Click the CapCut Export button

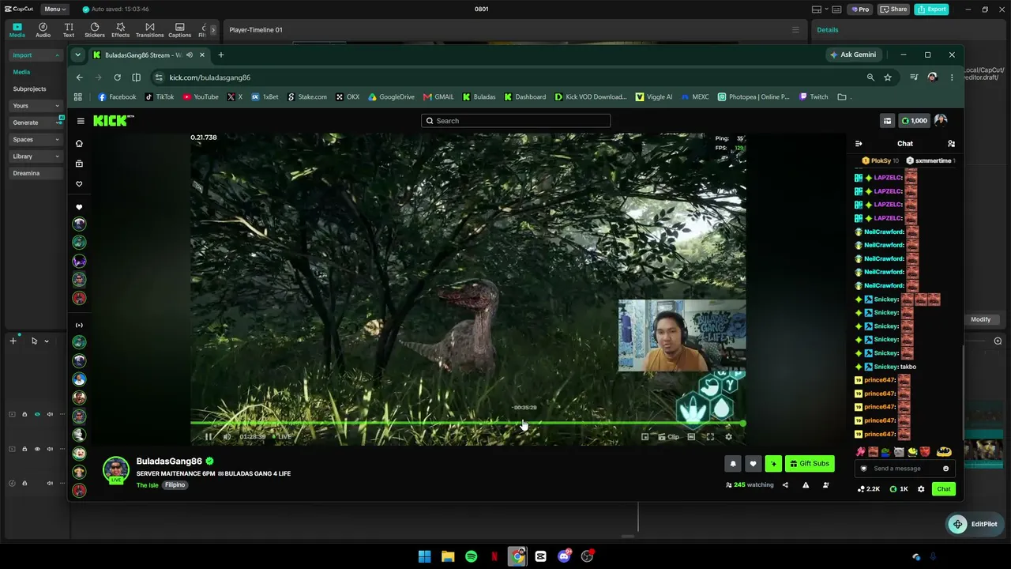(x=931, y=9)
